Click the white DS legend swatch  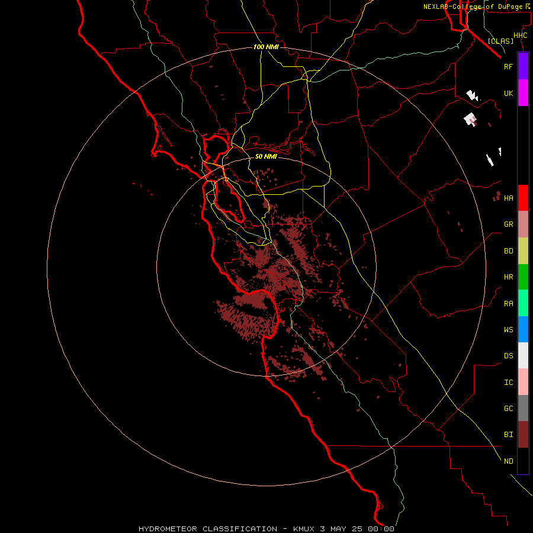coord(523,355)
